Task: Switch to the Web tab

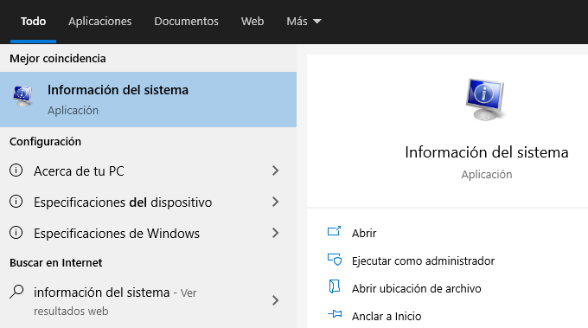Action: point(252,22)
